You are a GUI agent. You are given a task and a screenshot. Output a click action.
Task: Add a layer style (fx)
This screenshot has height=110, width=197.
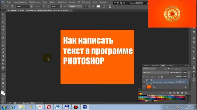(x=167, y=93)
